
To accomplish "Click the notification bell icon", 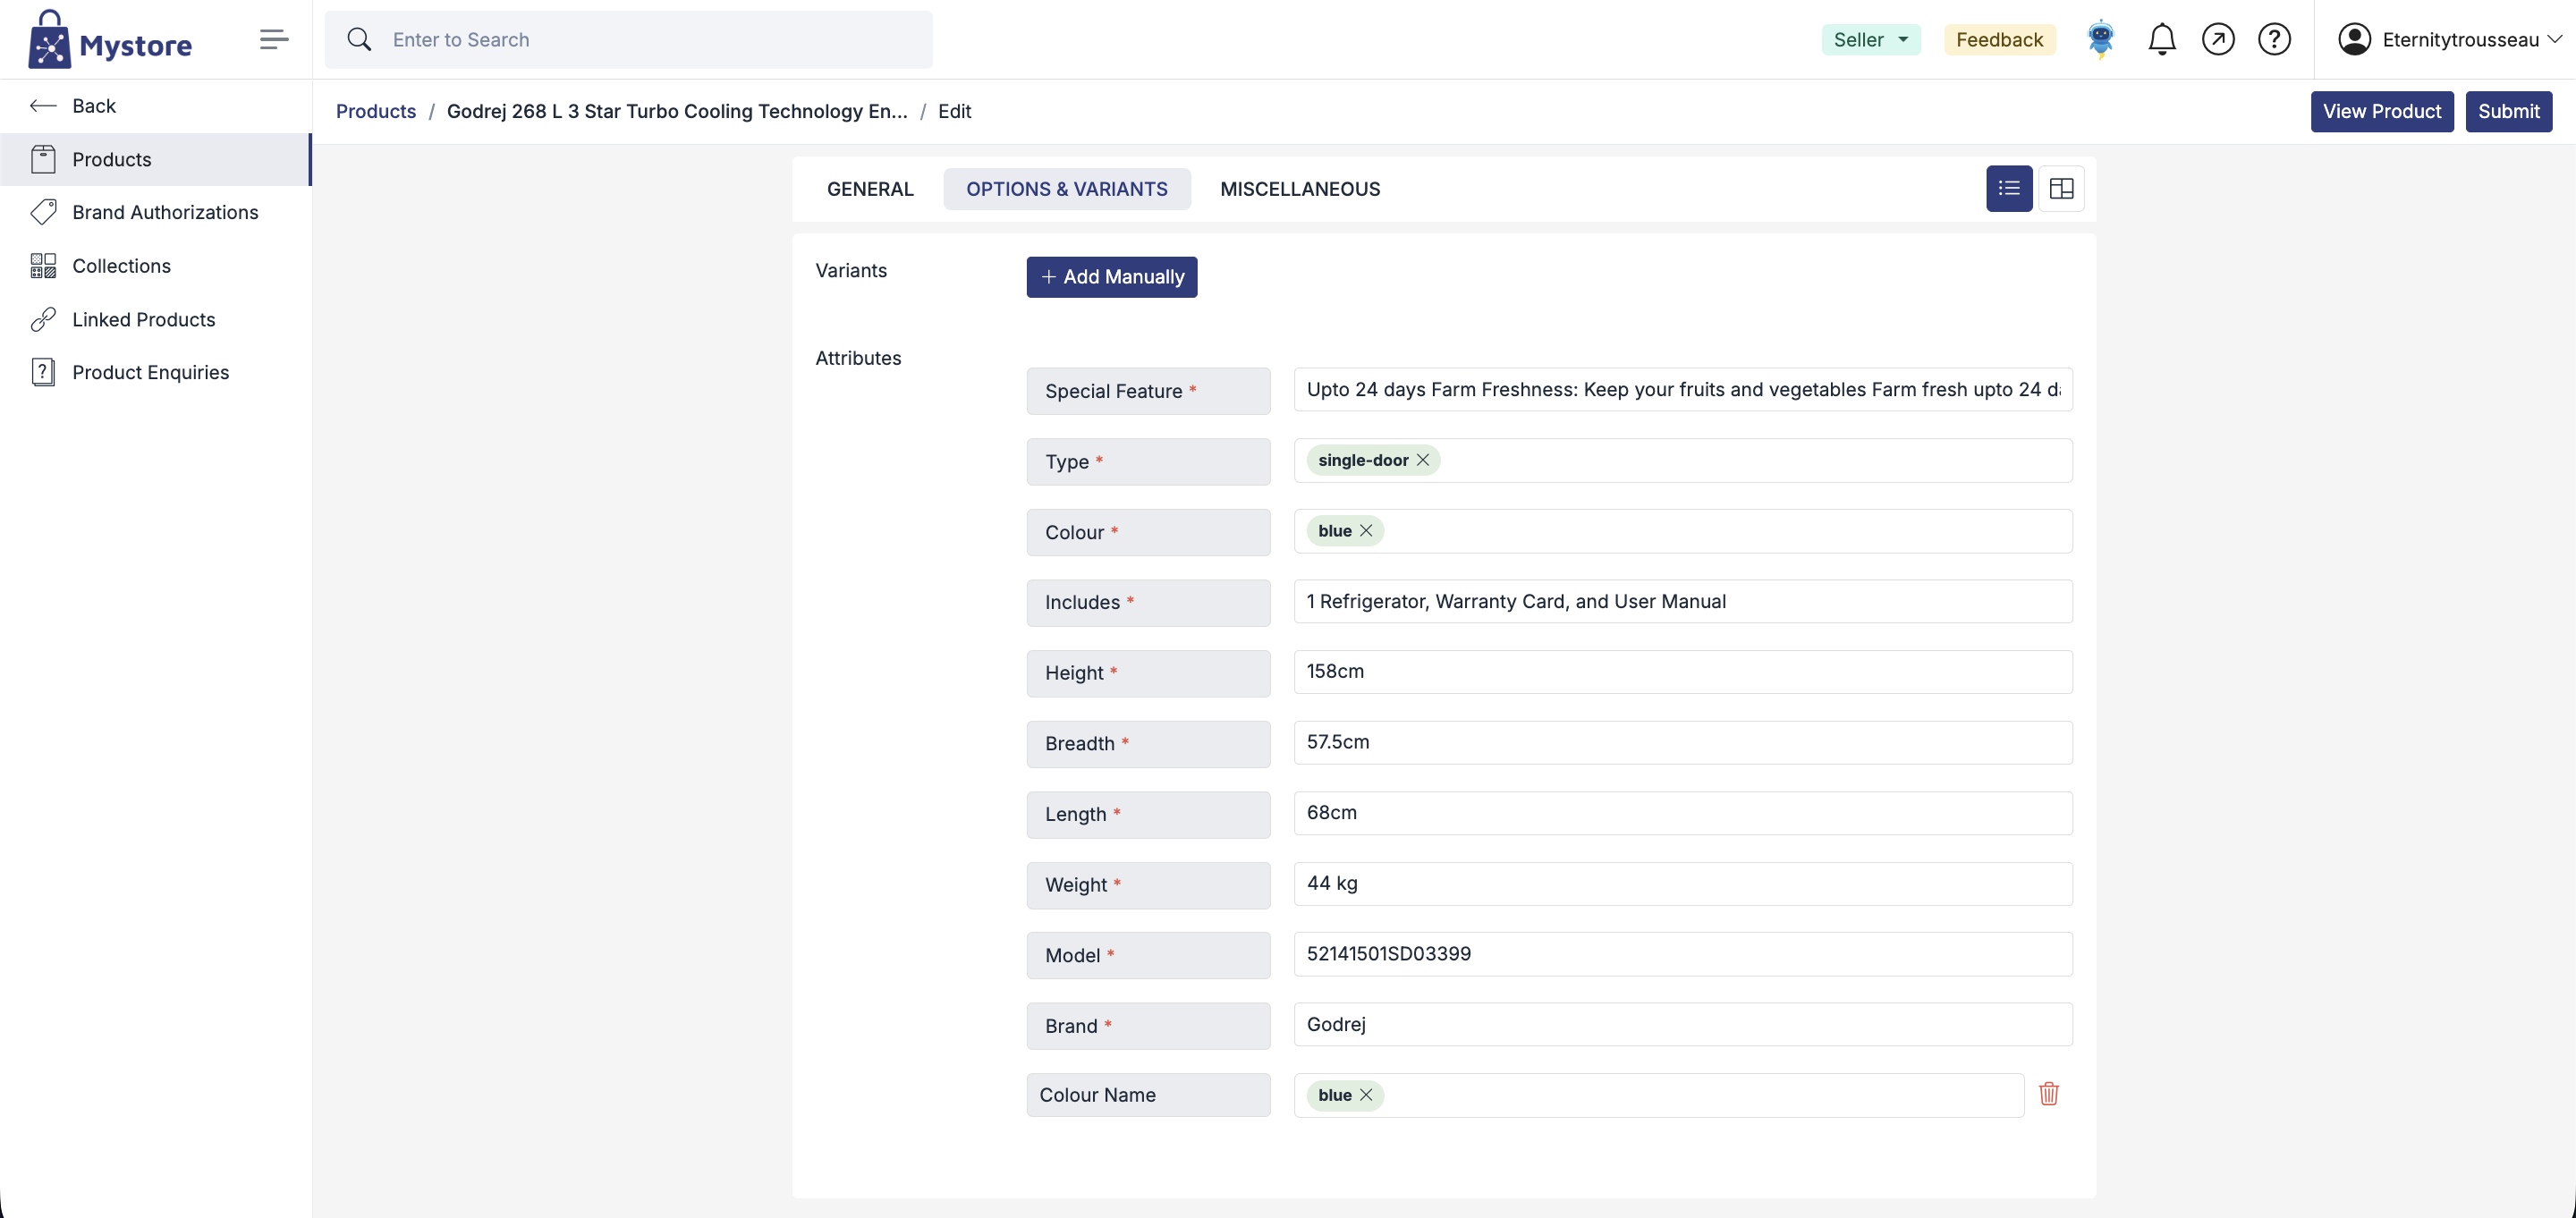I will point(2161,40).
